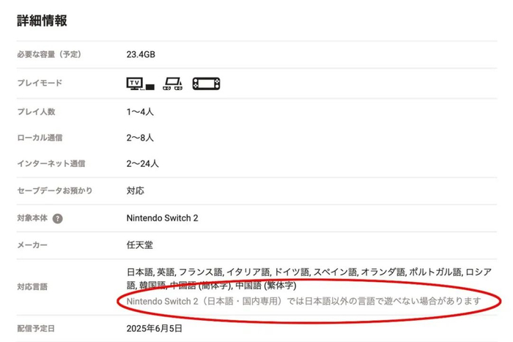Select the ローカル通信 label
513x342 pixels.
tap(40, 138)
